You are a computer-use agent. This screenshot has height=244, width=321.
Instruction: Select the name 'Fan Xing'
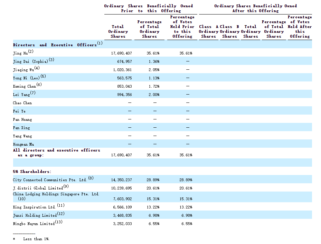[21, 128]
